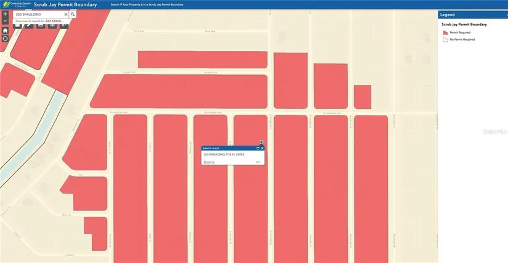Click the red Permit Required legend swatch
The image size is (508, 263).
(x=445, y=33)
